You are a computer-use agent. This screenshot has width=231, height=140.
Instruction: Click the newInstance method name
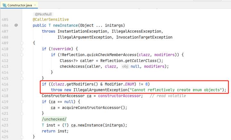[65, 25]
